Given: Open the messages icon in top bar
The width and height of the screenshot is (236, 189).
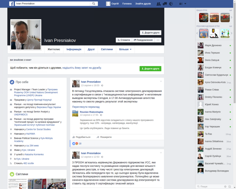Looking at the screenshot, I should tap(165, 4).
